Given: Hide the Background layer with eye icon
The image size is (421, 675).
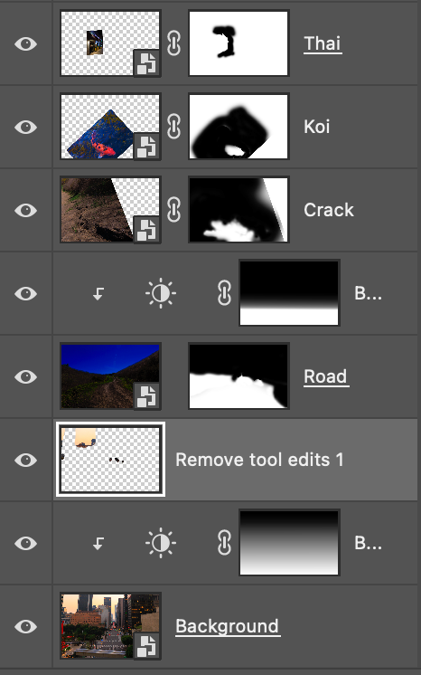Looking at the screenshot, I should [x=26, y=626].
